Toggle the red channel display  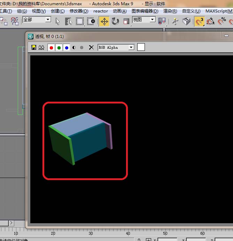pos(52,47)
